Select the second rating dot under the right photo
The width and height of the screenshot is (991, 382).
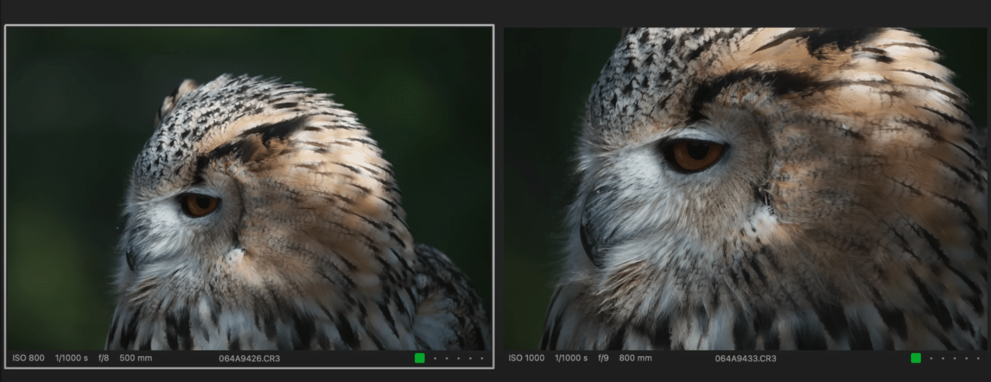[943, 359]
